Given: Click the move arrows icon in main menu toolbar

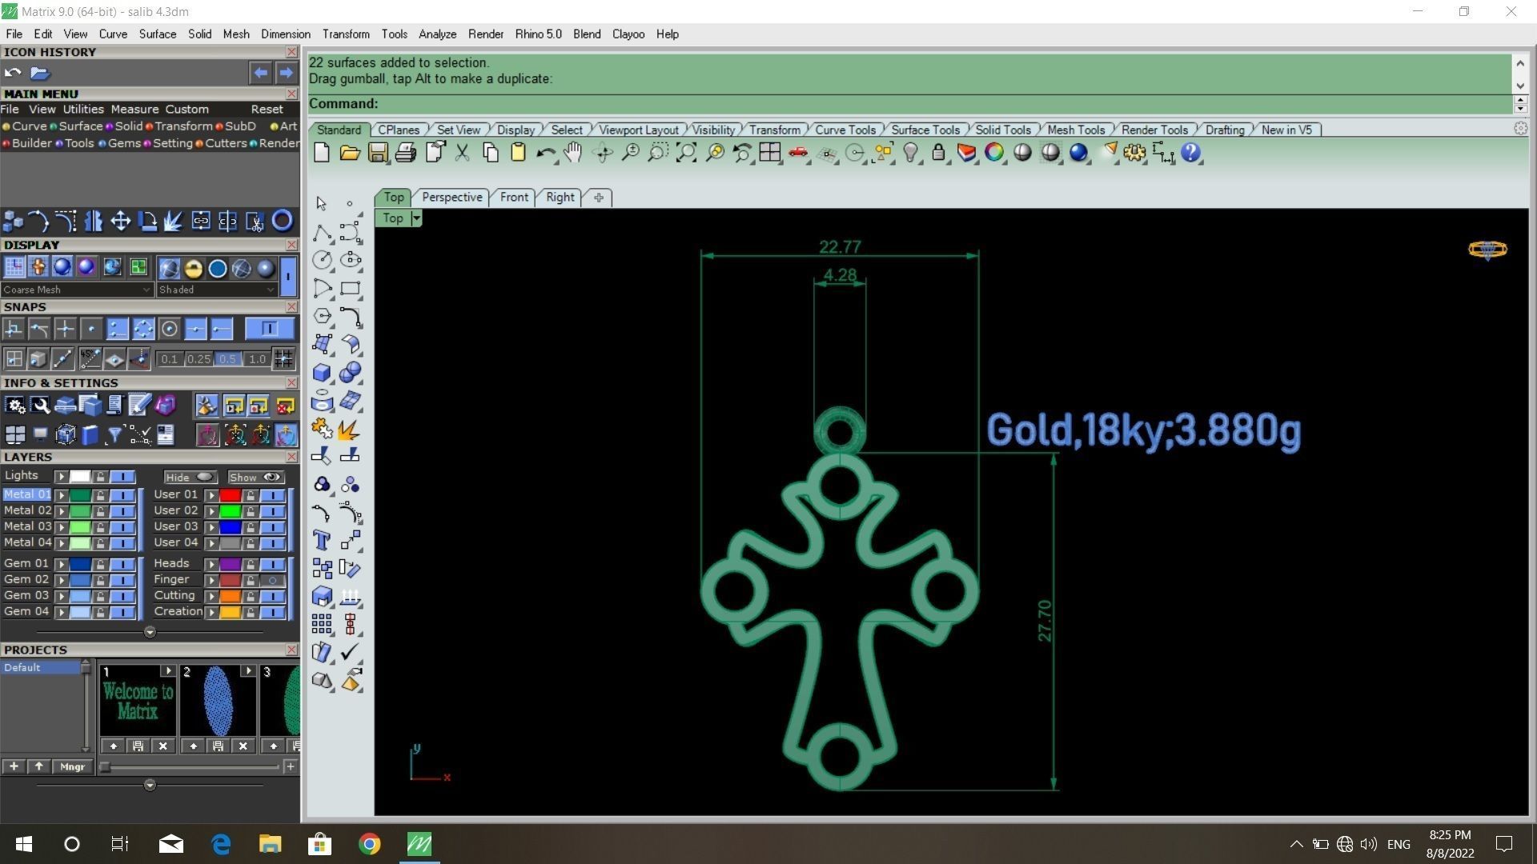Looking at the screenshot, I should tap(120, 221).
